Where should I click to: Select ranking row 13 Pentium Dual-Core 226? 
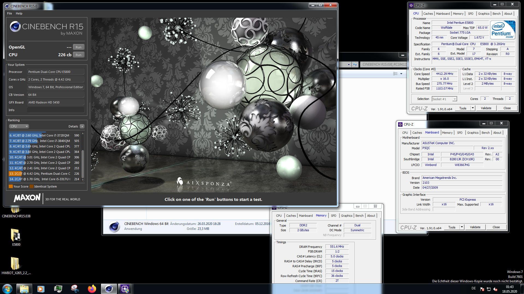pos(44,174)
